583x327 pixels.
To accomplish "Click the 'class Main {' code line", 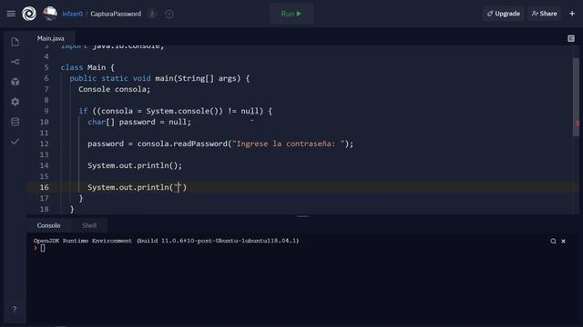I will pos(87,67).
